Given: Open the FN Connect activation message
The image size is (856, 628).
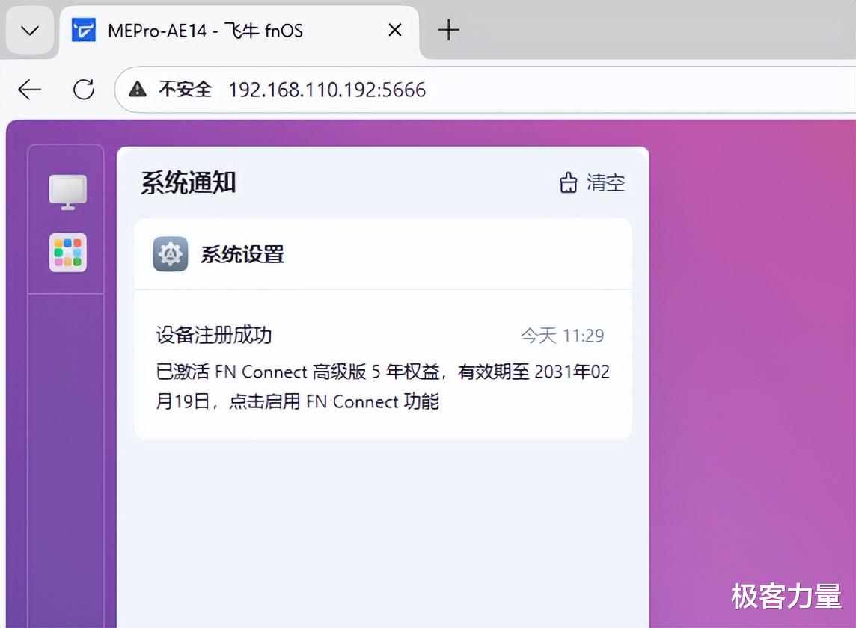Looking at the screenshot, I should click(382, 387).
